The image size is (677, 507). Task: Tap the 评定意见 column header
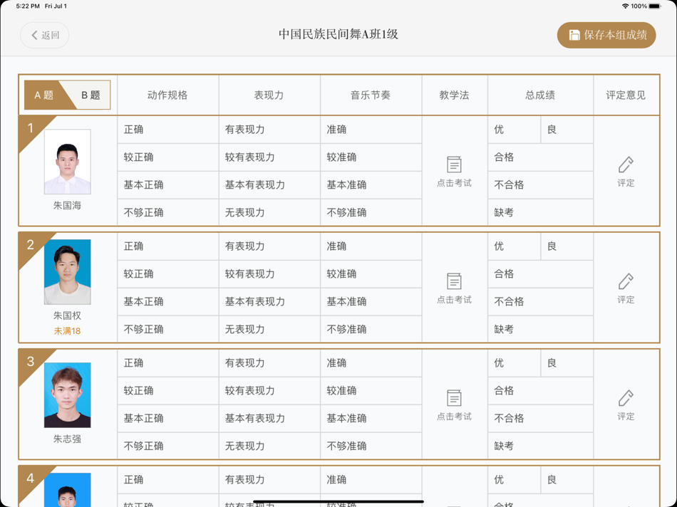(x=626, y=95)
